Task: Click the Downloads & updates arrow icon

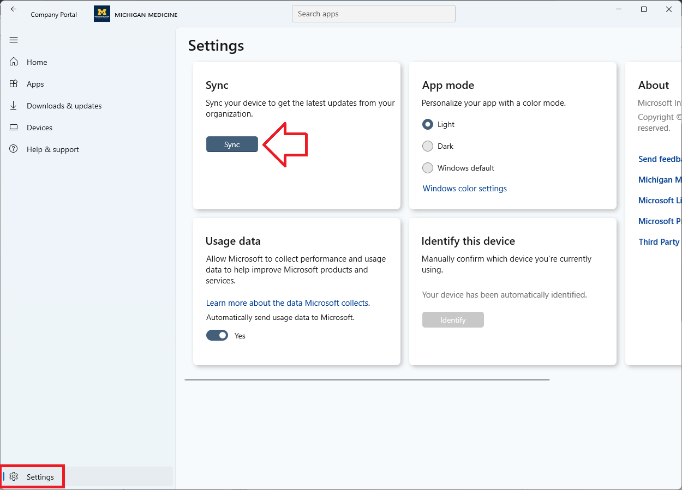Action: [x=14, y=106]
